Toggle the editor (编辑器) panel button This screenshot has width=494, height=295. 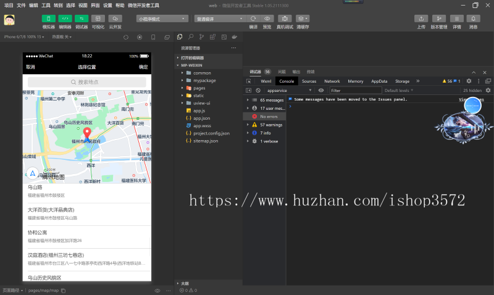tap(65, 19)
